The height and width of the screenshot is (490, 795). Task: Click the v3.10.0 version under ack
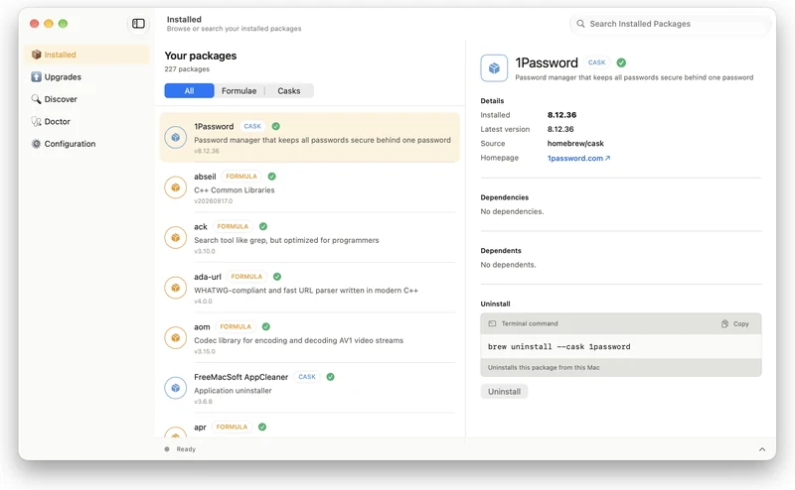(205, 251)
